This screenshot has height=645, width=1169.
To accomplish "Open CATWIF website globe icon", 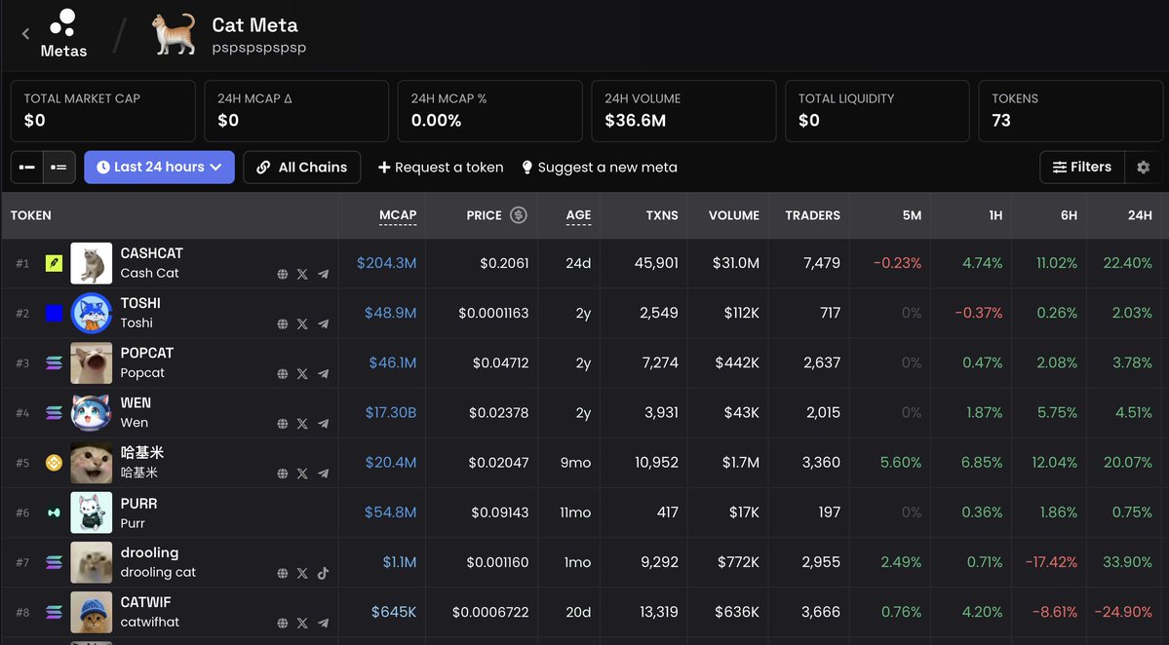I will click(283, 624).
